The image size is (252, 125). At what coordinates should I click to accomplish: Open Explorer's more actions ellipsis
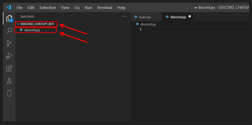(124, 16)
